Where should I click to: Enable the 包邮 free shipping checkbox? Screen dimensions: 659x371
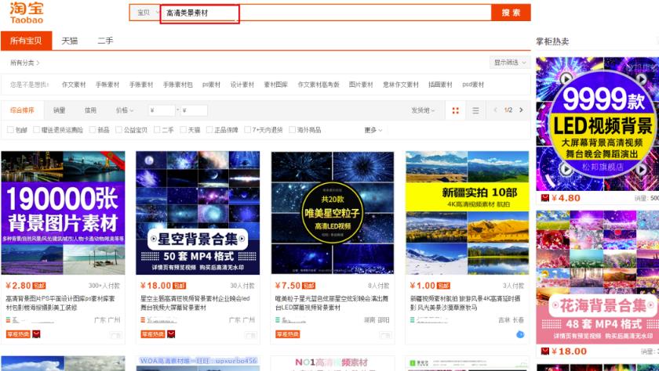[11, 130]
